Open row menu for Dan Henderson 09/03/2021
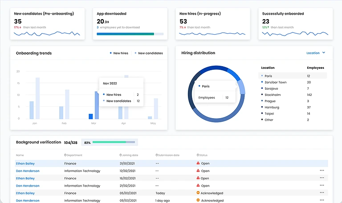342x203 pixels. pos(322,200)
